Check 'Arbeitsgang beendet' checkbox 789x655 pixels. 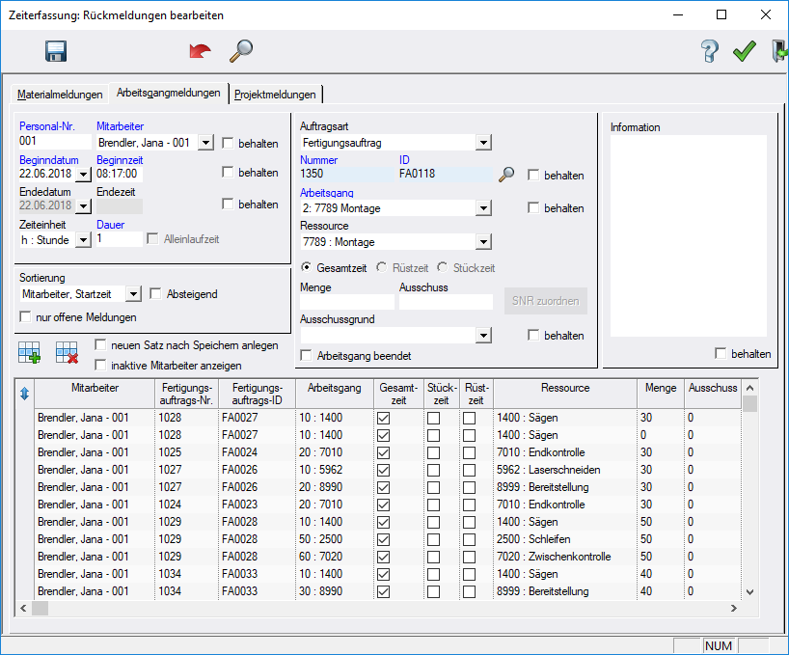307,356
